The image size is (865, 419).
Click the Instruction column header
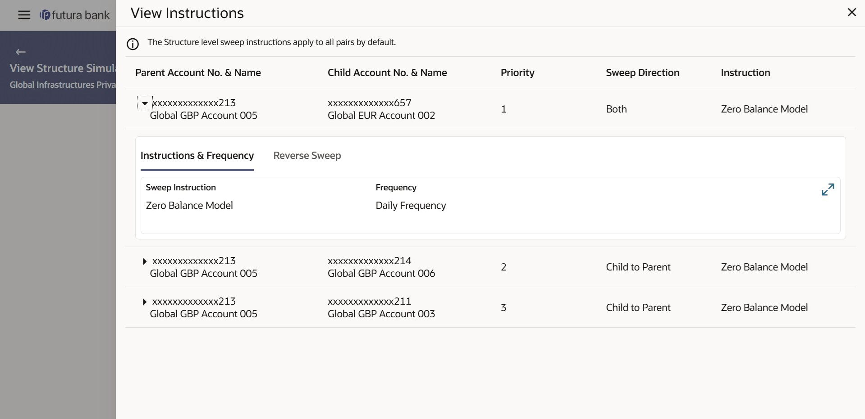pyautogui.click(x=745, y=73)
